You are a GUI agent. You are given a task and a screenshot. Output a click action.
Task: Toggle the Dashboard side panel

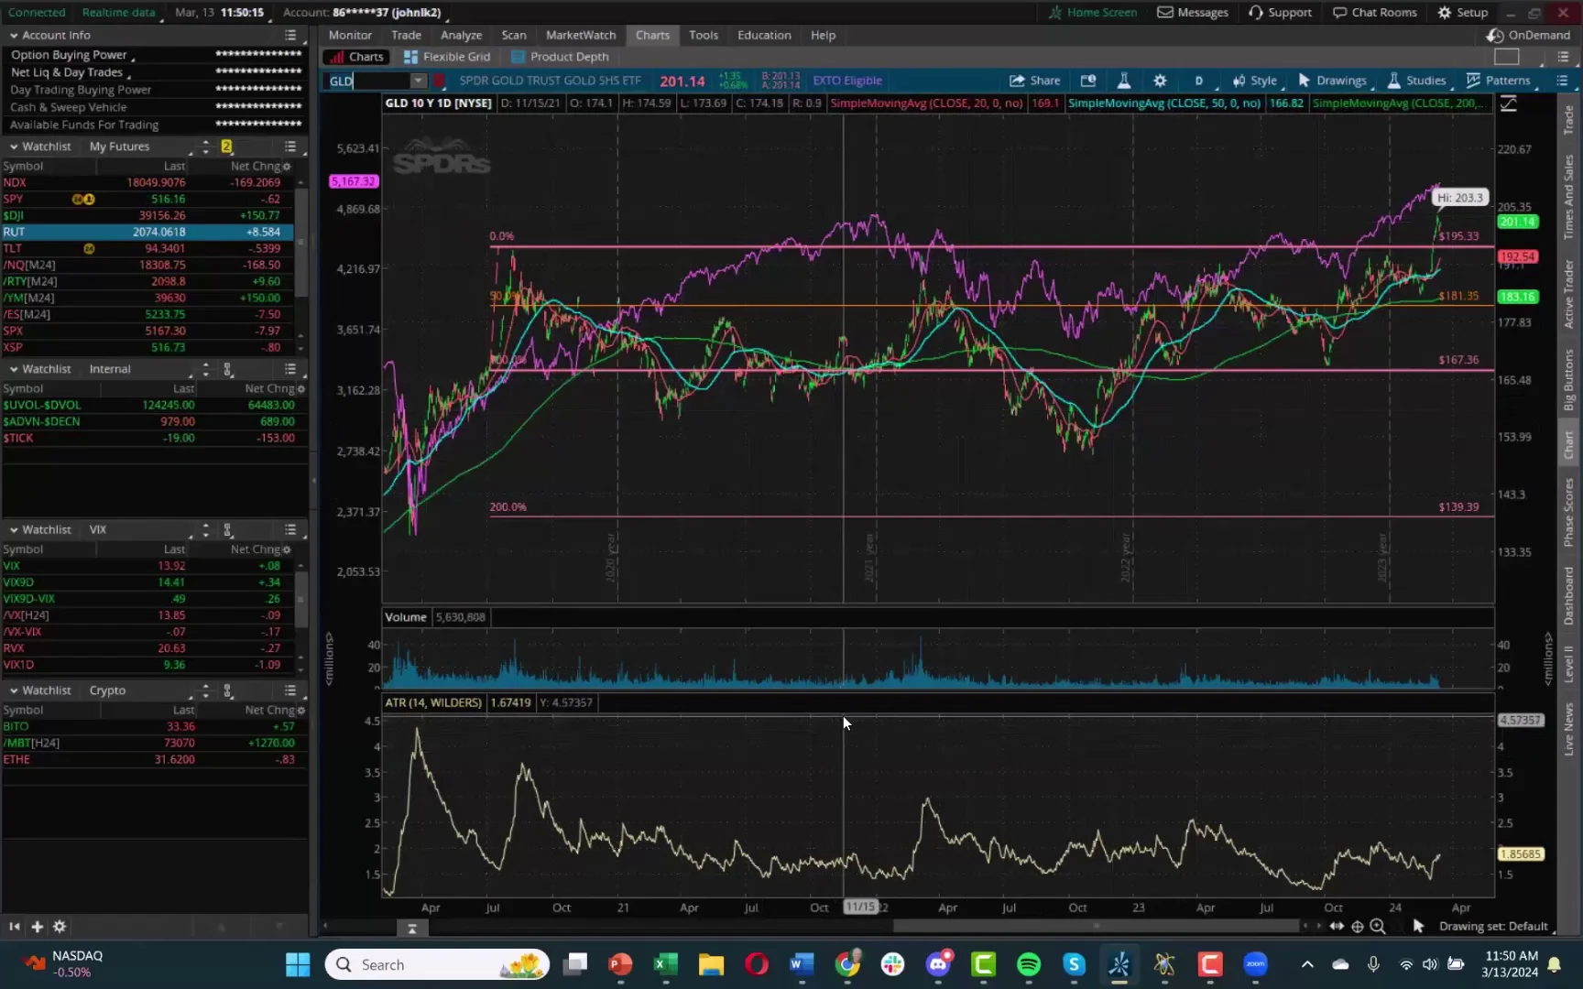[x=1568, y=595]
